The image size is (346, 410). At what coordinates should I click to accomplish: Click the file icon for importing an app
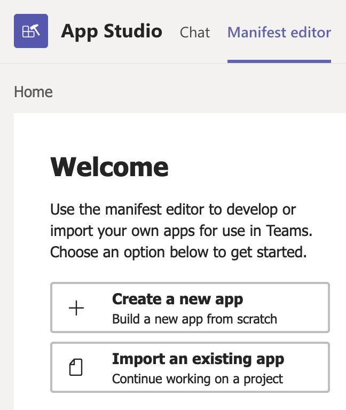[76, 367]
